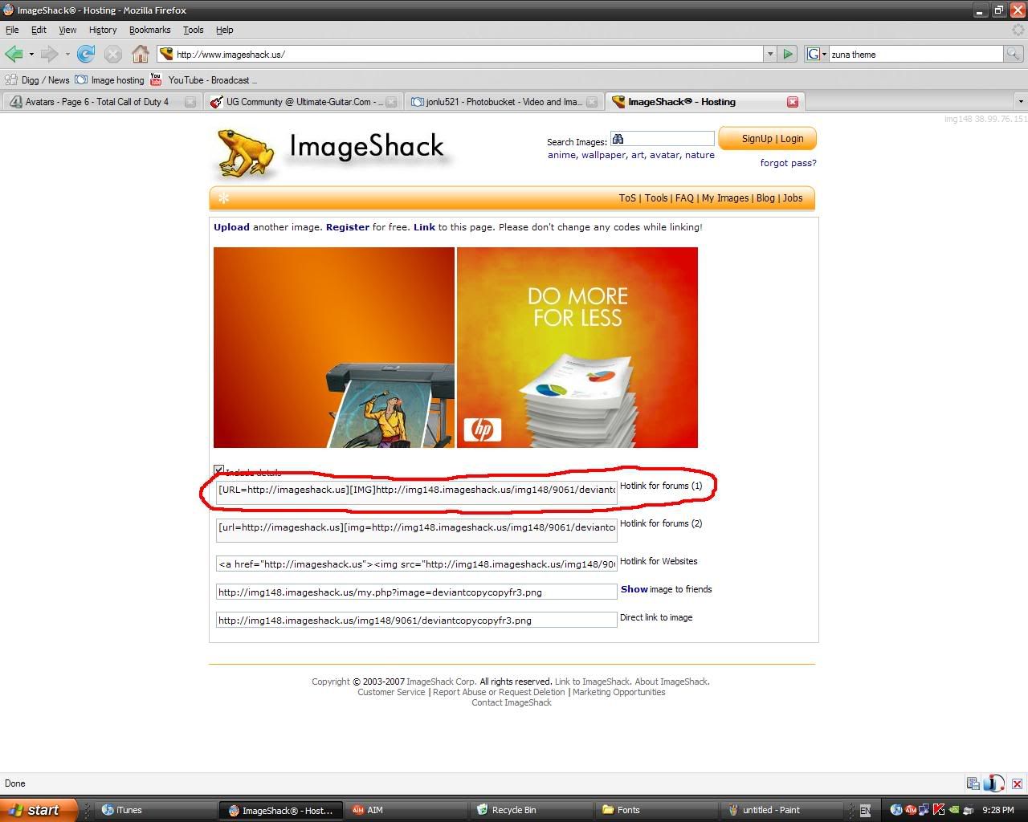Click the forgot pass? link
The width and height of the screenshot is (1028, 822).
[788, 163]
